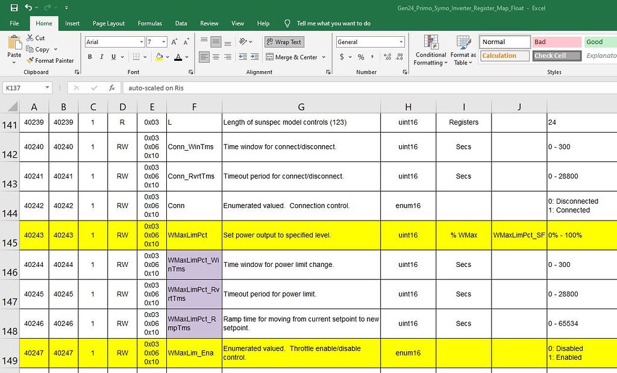Image resolution: width=617 pixels, height=373 pixels.
Task: Open the Arial font name dropdown
Action: (x=141, y=42)
